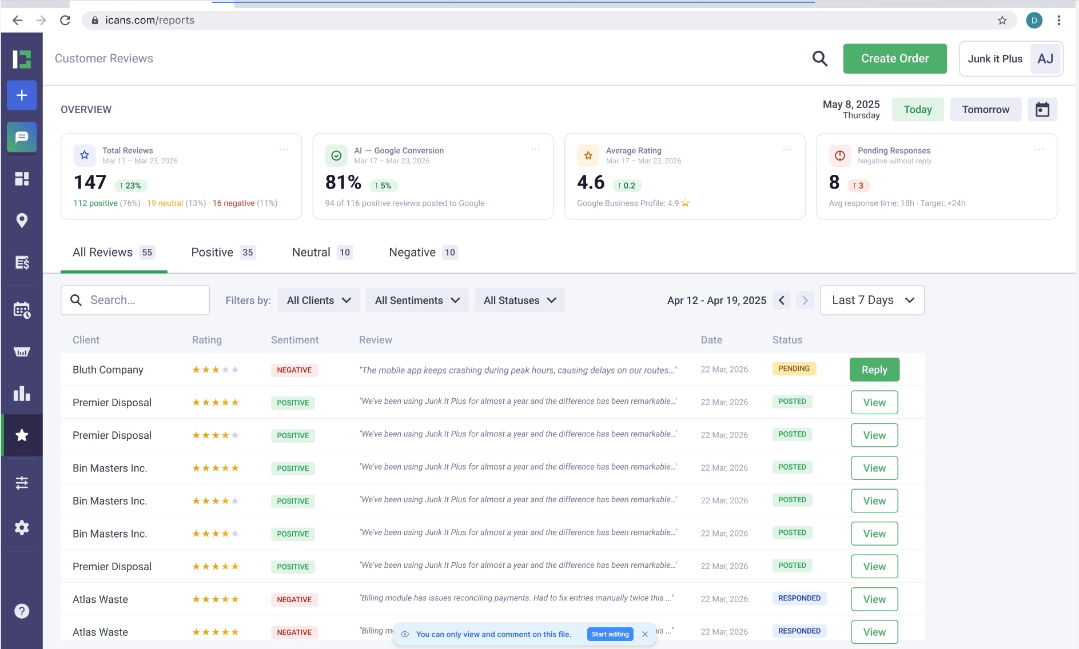Click the Pending Responses alert icon

[x=840, y=155]
